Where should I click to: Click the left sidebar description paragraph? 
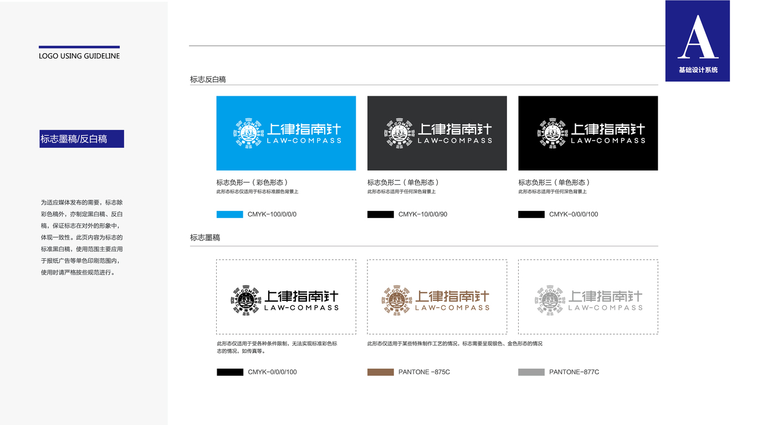(81, 237)
